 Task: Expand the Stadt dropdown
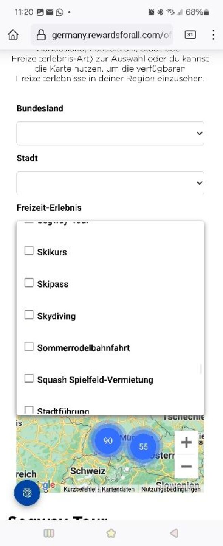point(110,183)
